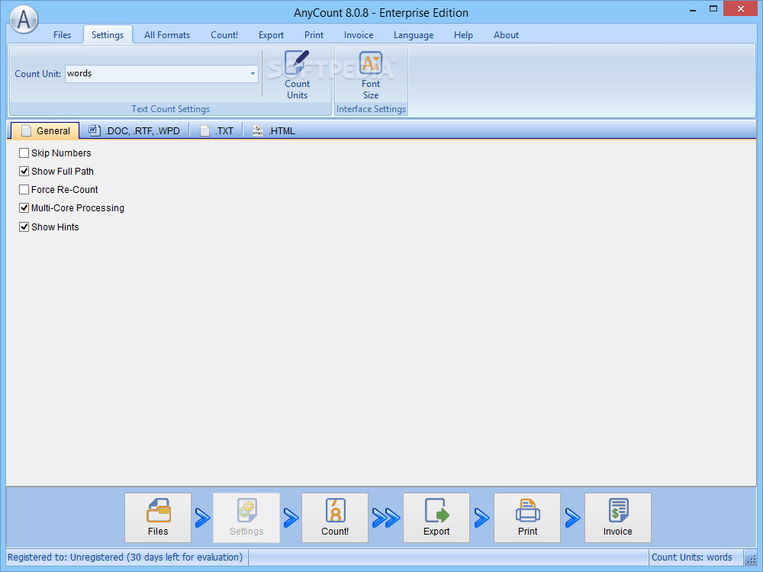
Task: Open the Count Units ribbon tool
Action: pyautogui.click(x=297, y=75)
